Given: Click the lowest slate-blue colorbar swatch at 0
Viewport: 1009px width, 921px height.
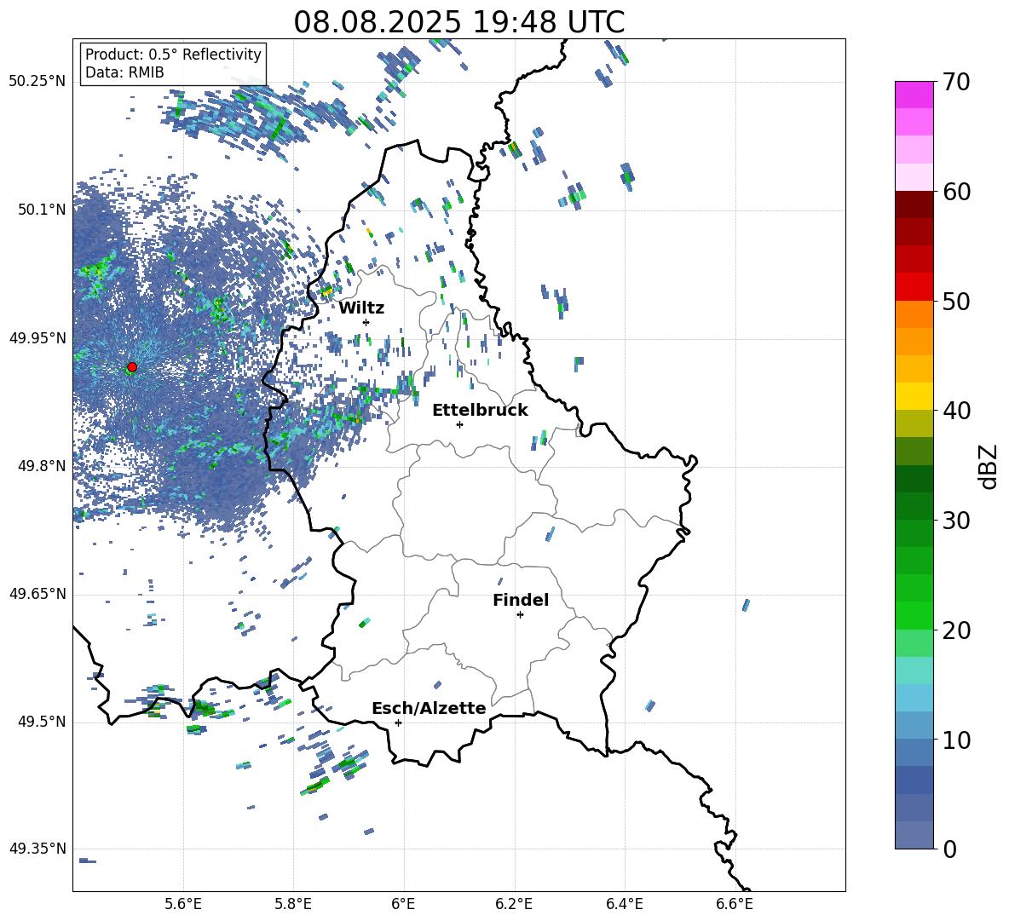Looking at the screenshot, I should [x=914, y=835].
